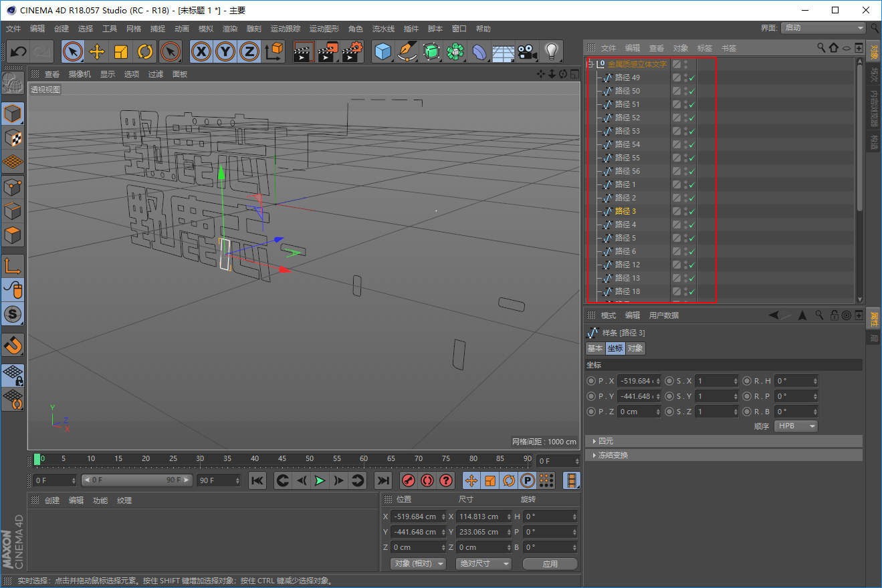
Task: Open the 启动 layout dropdown
Action: pyautogui.click(x=824, y=28)
